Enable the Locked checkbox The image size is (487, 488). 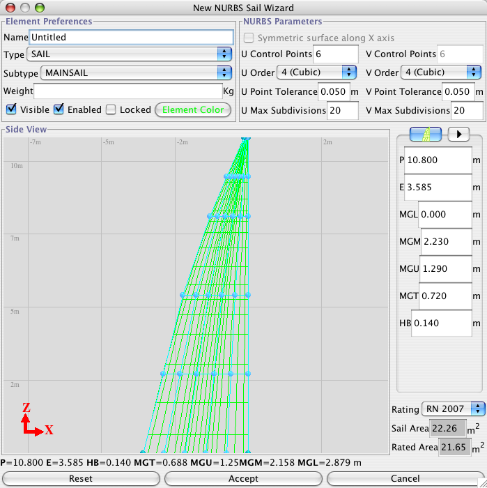tap(111, 109)
